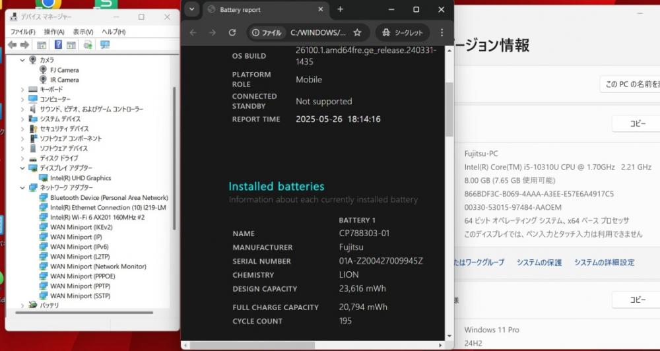
Task: Select WAN Miniport (Network Monitor) adapter
Action: (98, 267)
